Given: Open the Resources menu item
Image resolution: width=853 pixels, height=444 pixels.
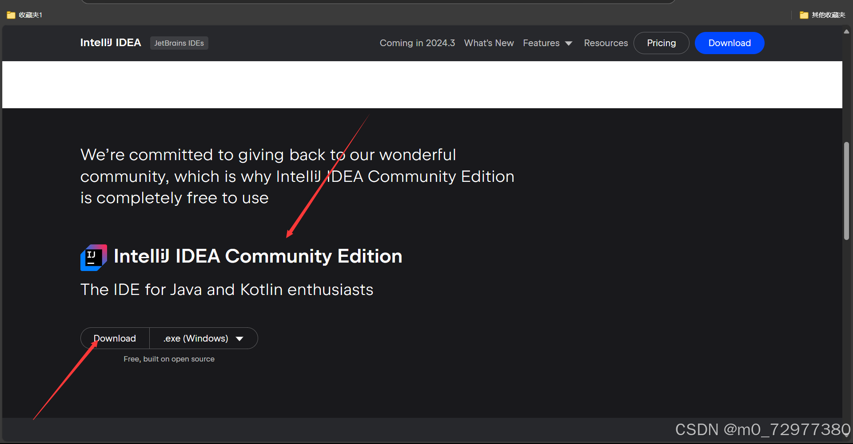Looking at the screenshot, I should pos(606,43).
